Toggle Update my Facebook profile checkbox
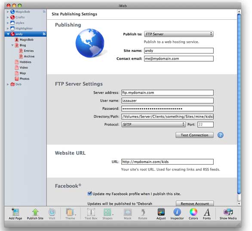 tap(89, 194)
